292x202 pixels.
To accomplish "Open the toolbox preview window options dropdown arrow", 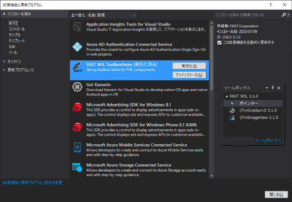I will coord(267,88).
